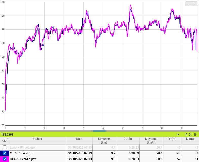Image resolution: width=199 pixels, height=162 pixels.
Task: Uncheck the GT 6 Pro éco.gpx trace
Action: [5, 153]
